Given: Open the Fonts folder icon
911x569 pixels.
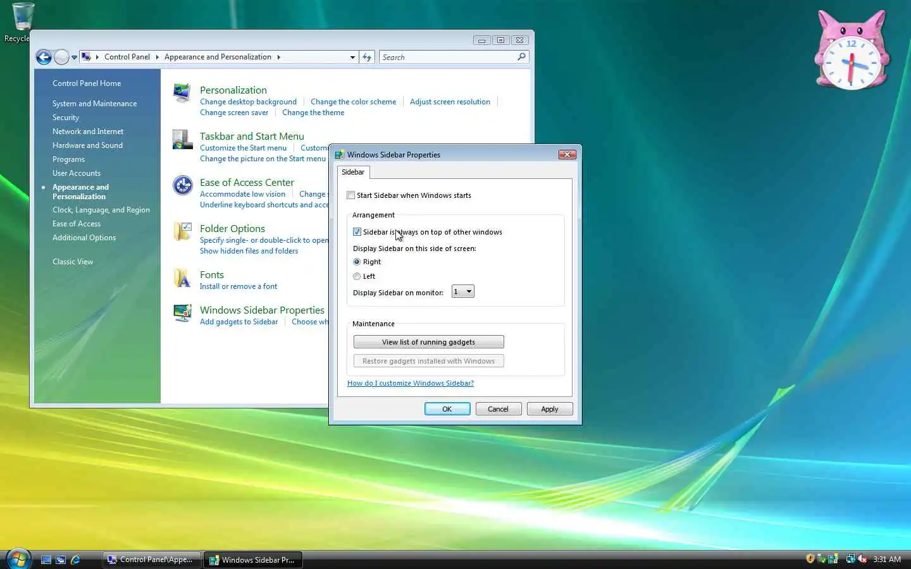Looking at the screenshot, I should pyautogui.click(x=182, y=278).
